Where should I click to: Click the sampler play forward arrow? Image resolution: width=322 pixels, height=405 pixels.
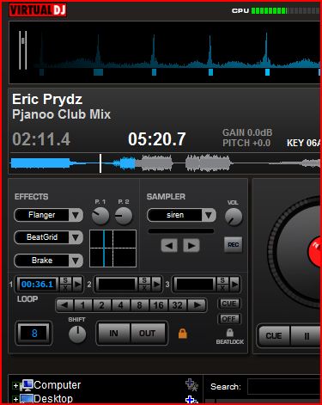click(191, 245)
